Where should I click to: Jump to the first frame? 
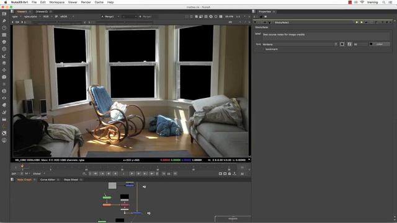pyautogui.click(x=96, y=173)
